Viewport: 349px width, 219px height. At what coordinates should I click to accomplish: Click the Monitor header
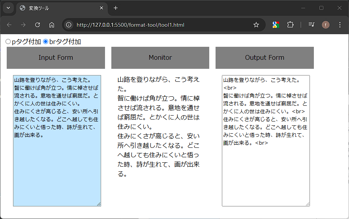(160, 58)
